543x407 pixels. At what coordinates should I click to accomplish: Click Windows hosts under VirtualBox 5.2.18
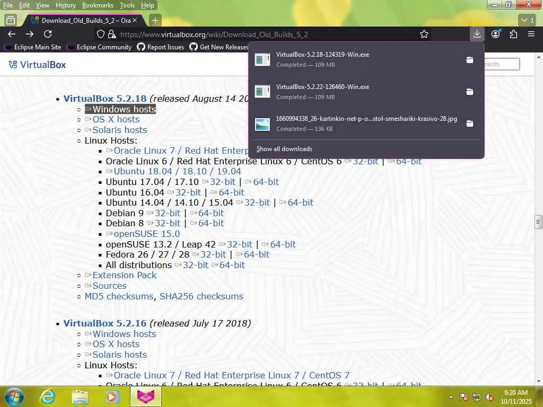120,109
